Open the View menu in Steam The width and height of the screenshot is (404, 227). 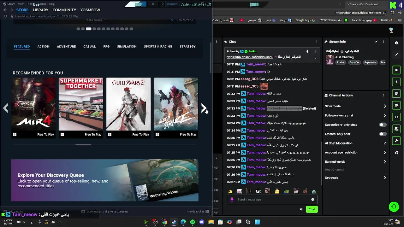pyautogui.click(x=21, y=4)
